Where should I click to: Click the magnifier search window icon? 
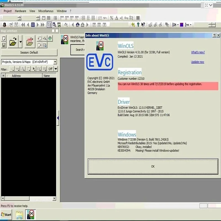[54, 25]
